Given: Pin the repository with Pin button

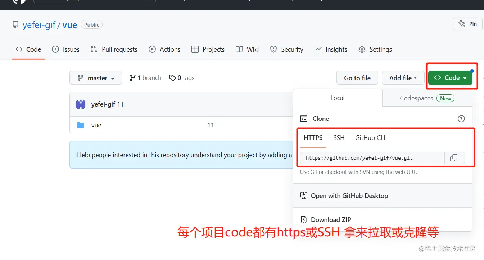Looking at the screenshot, I should pos(467,24).
